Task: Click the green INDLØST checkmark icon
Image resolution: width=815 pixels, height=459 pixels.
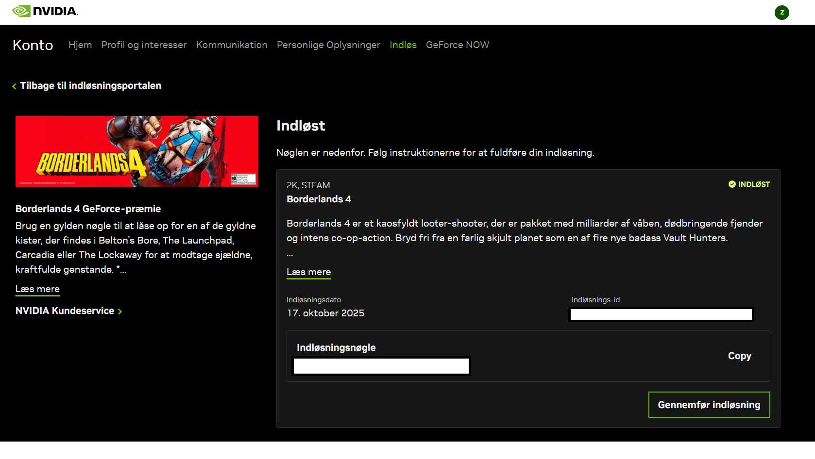Action: pyautogui.click(x=731, y=184)
